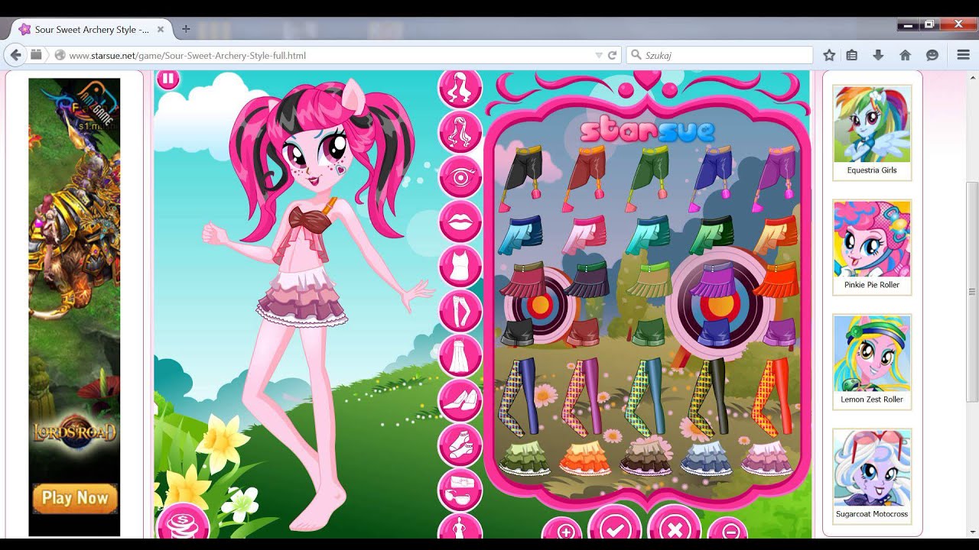
Task: Choose the green cropped pants
Action: pyautogui.click(x=649, y=177)
